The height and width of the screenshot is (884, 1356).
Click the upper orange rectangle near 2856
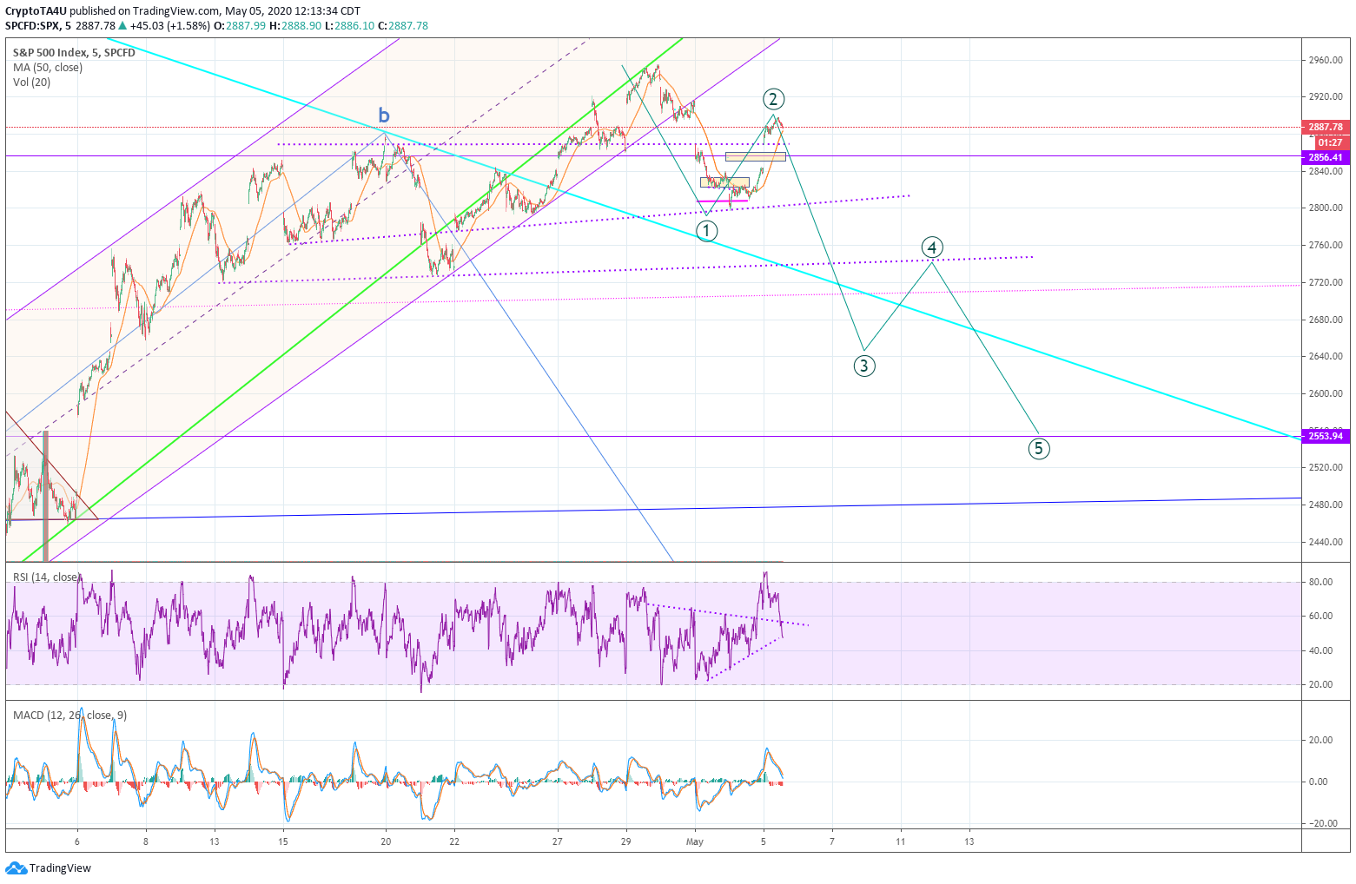[755, 157]
